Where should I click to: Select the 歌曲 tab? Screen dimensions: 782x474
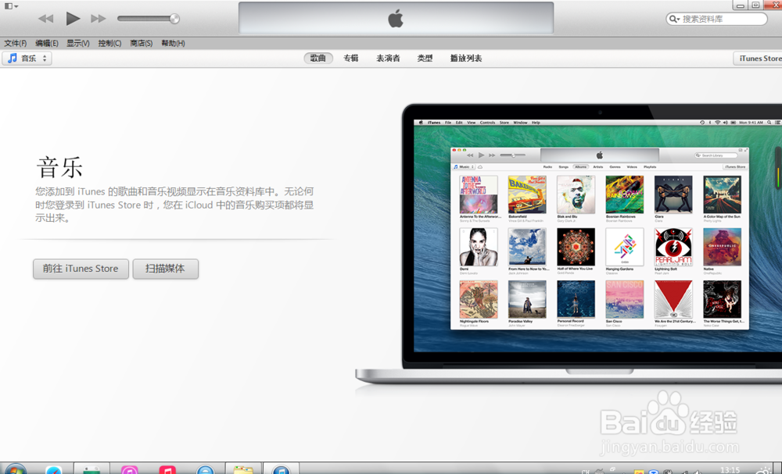coord(318,59)
